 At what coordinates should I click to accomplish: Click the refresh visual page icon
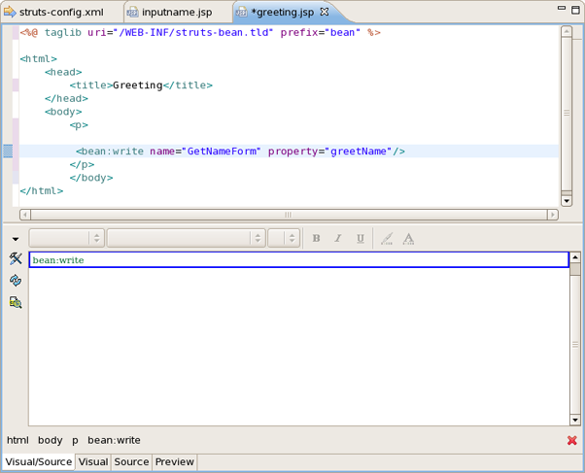(x=16, y=281)
